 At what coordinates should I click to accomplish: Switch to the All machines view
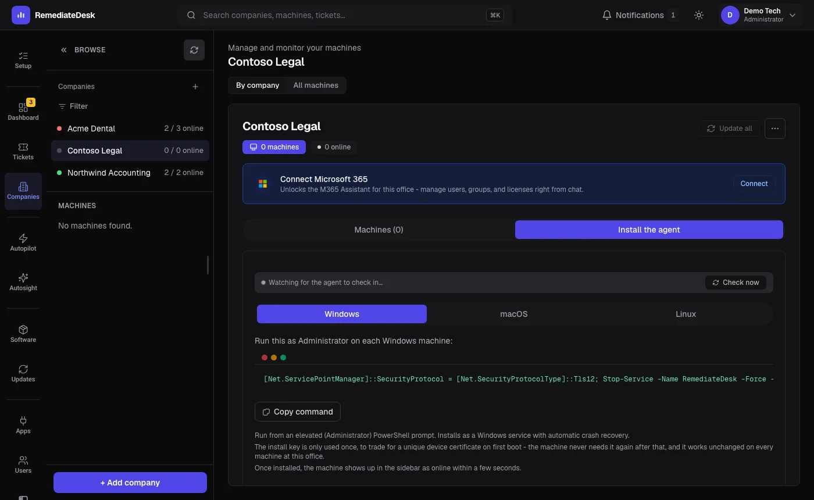coord(316,85)
